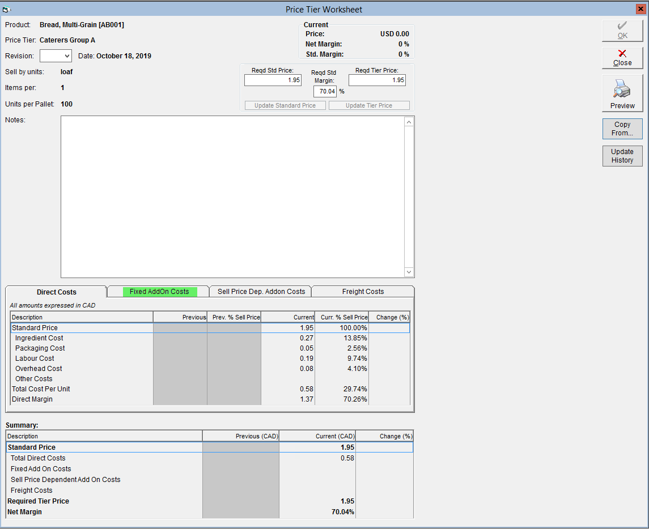Select the Other Costs row
649x529 pixels.
(x=210, y=379)
